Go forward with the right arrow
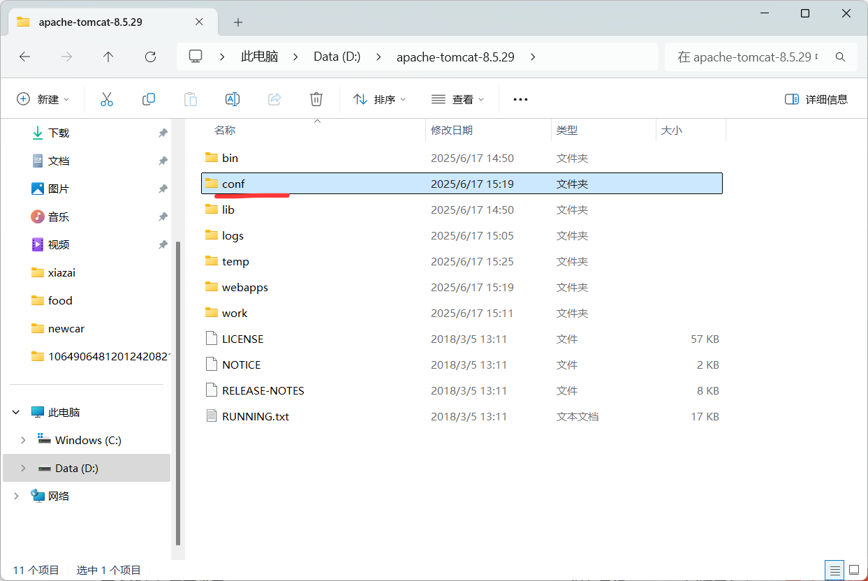The width and height of the screenshot is (868, 581). pos(67,57)
